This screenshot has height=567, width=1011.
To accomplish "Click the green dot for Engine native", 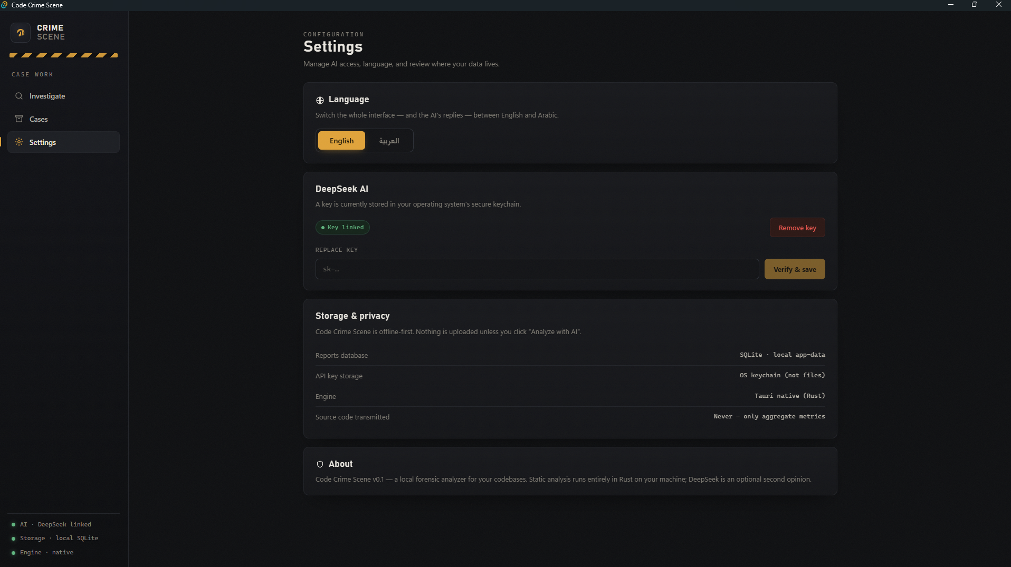I will [x=13, y=553].
